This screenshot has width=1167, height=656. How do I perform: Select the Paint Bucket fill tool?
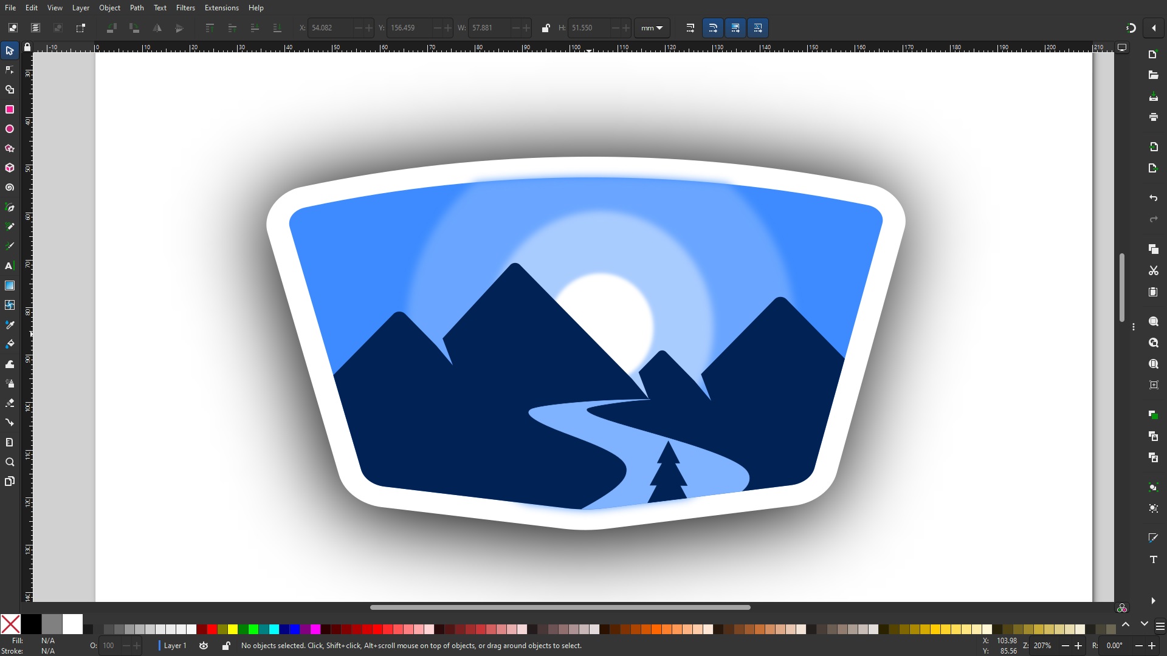coord(10,344)
